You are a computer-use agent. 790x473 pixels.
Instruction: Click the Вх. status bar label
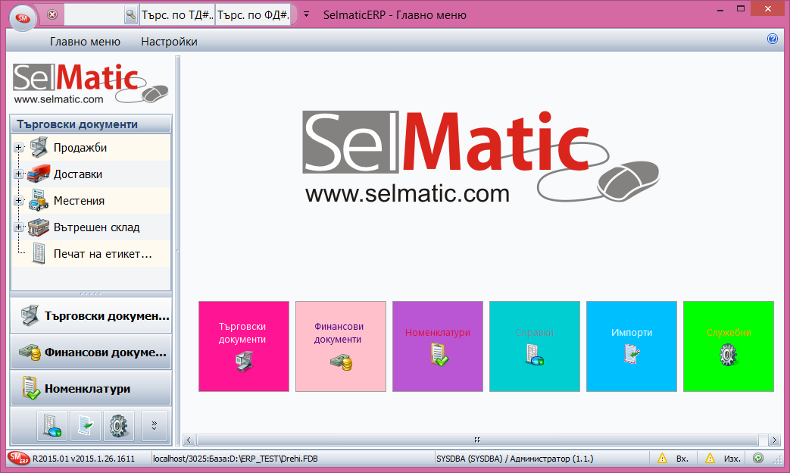tap(682, 459)
